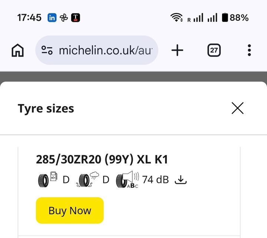The height and width of the screenshot is (238, 267).
Task: Tap the Tyre sizes heading
Action: click(x=46, y=109)
